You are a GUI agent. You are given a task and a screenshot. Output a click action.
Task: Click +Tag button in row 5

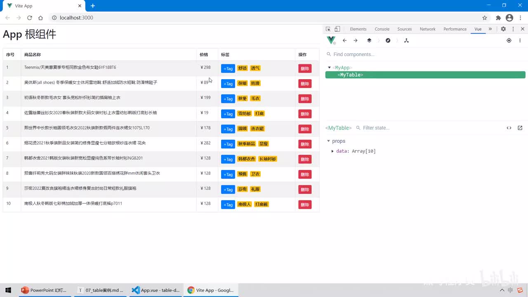(x=228, y=129)
